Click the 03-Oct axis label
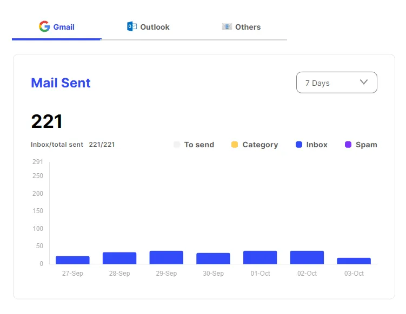This screenshot has width=406, height=314. [x=354, y=274]
